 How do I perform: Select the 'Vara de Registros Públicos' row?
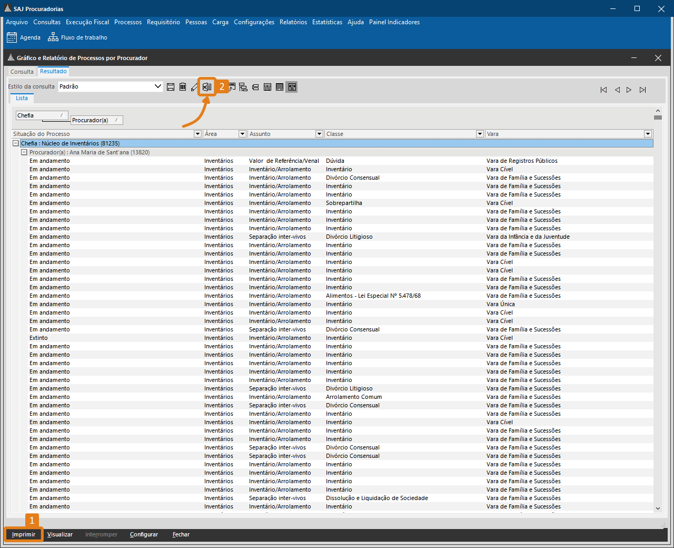point(341,161)
